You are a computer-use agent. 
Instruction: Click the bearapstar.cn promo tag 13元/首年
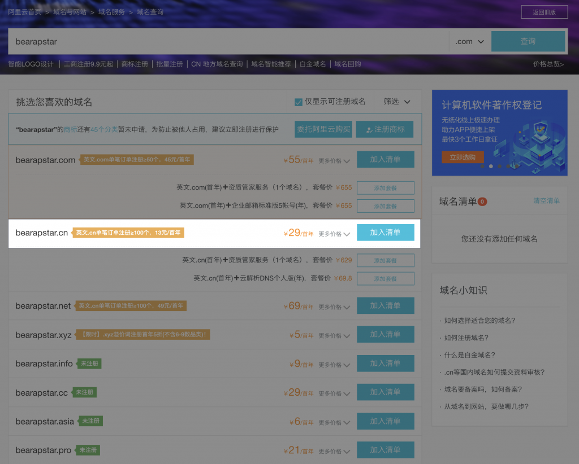pos(128,233)
